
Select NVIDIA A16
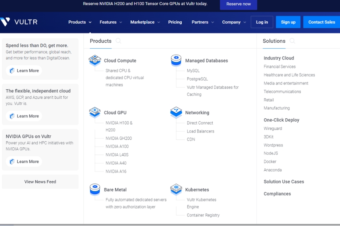pos(116,171)
